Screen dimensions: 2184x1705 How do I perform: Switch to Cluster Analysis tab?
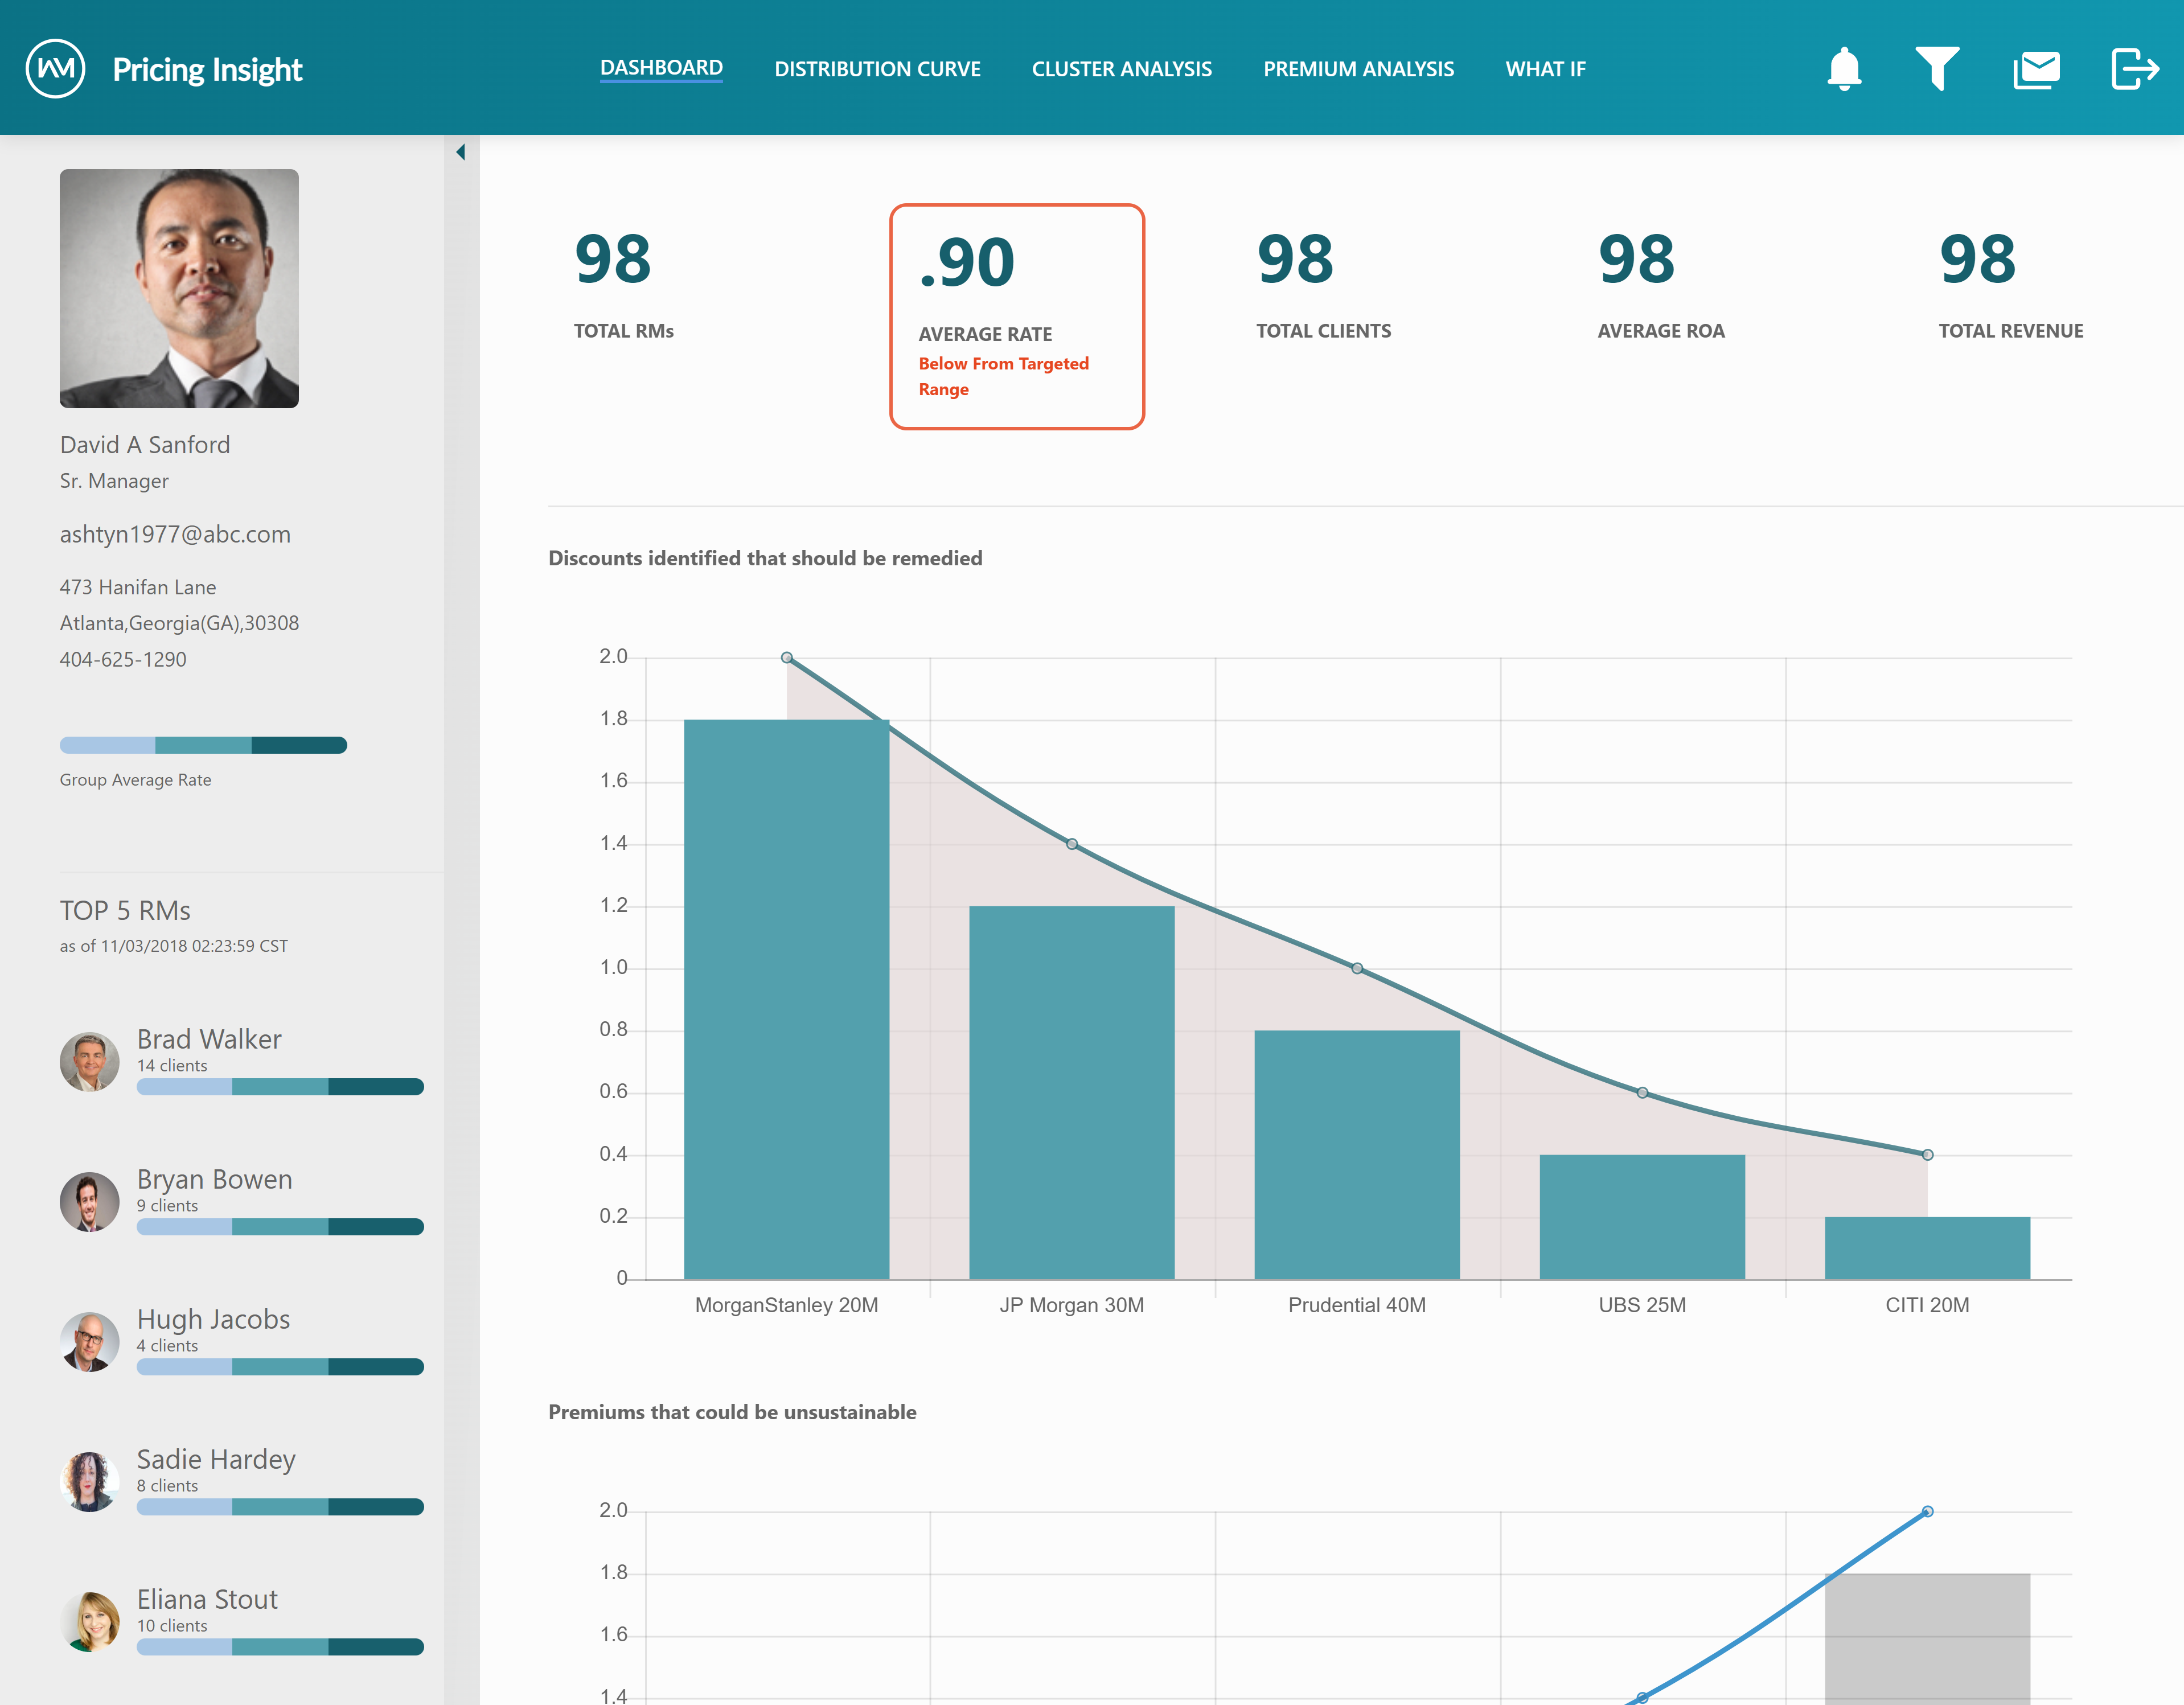(1121, 69)
